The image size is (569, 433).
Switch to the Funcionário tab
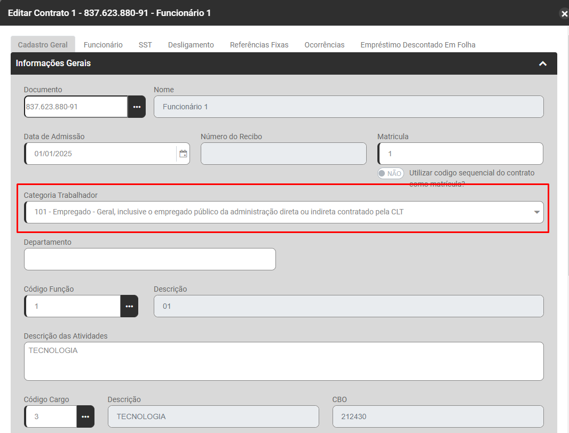[103, 45]
